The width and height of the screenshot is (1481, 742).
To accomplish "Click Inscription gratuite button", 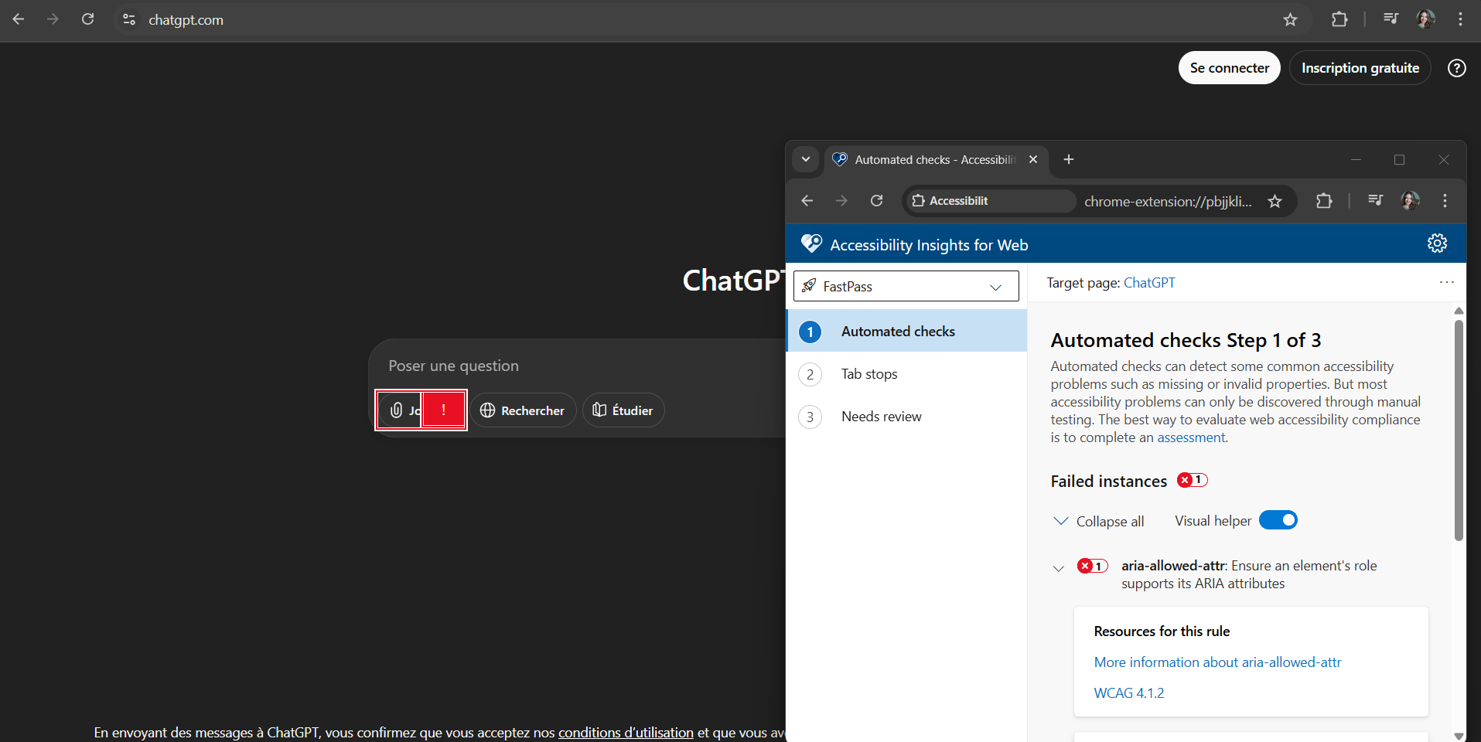I will click(x=1360, y=68).
